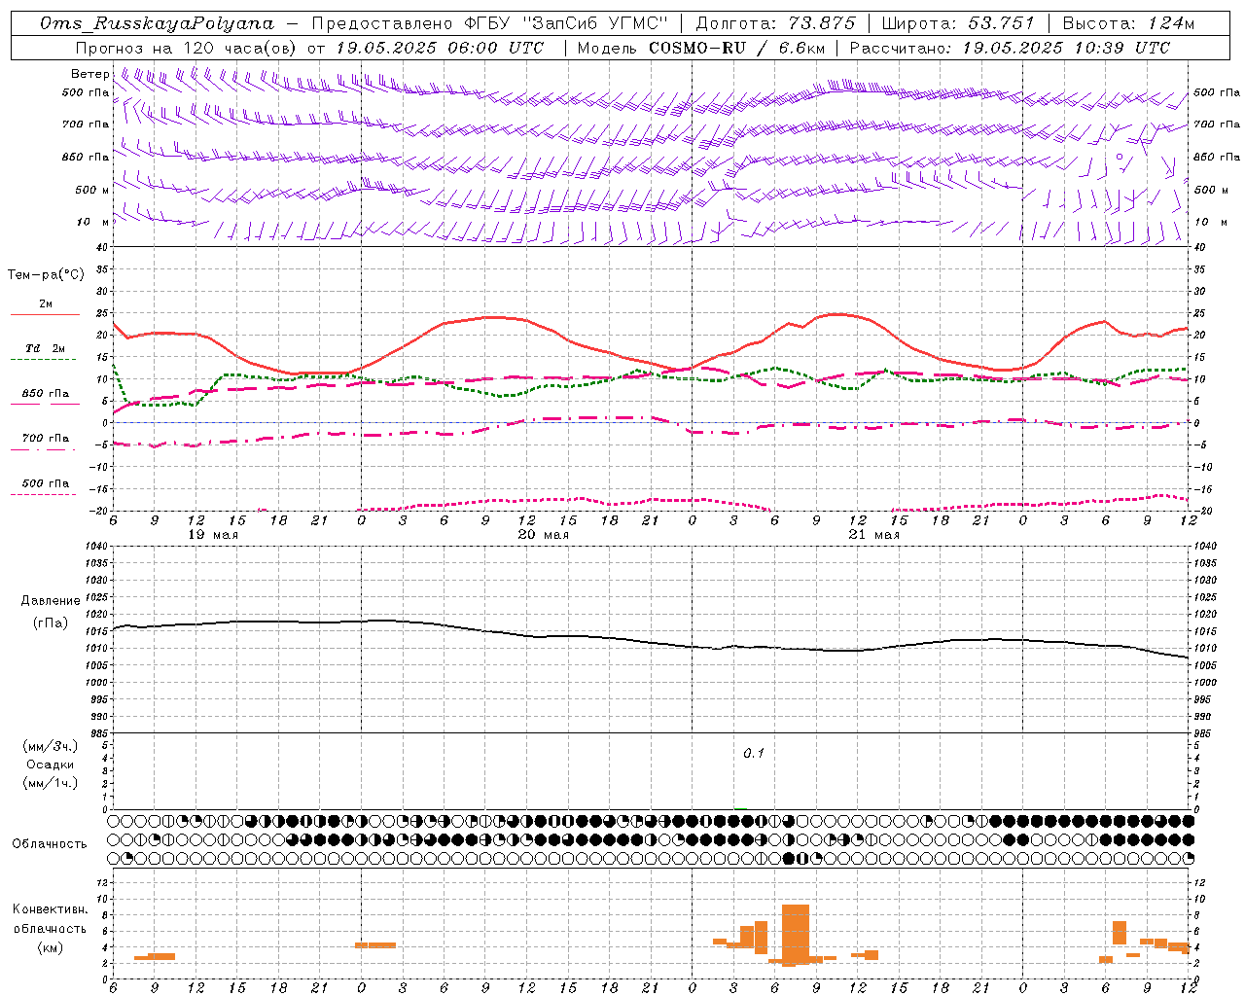The height and width of the screenshot is (996, 1245).
Task: Click the Облачность cloud cover label
Action: (x=50, y=843)
